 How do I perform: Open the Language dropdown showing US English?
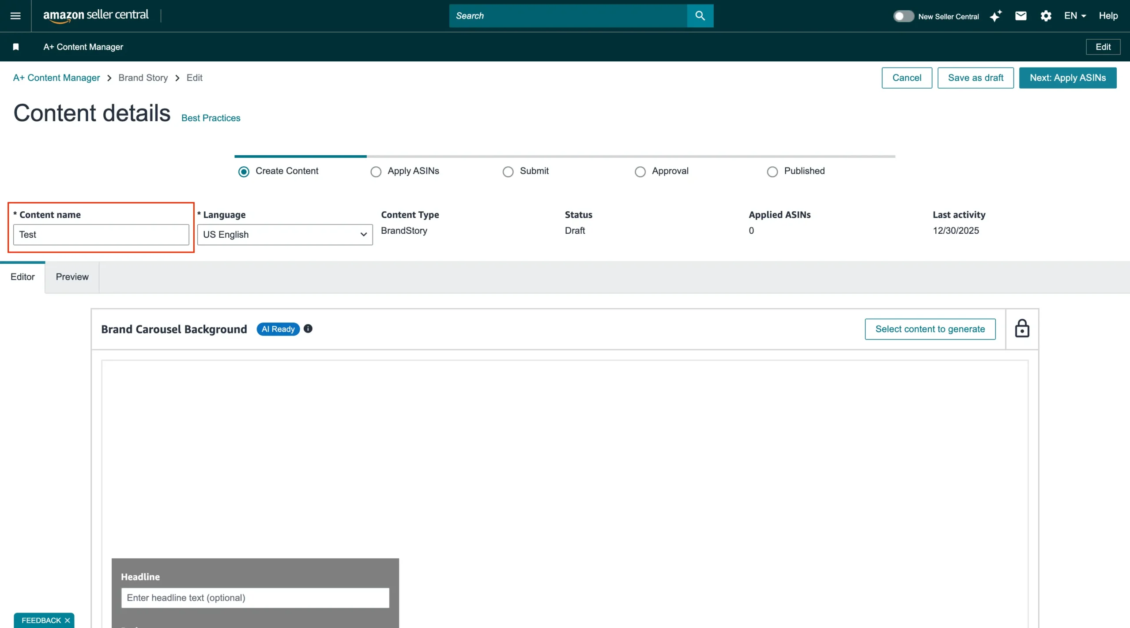pyautogui.click(x=285, y=235)
